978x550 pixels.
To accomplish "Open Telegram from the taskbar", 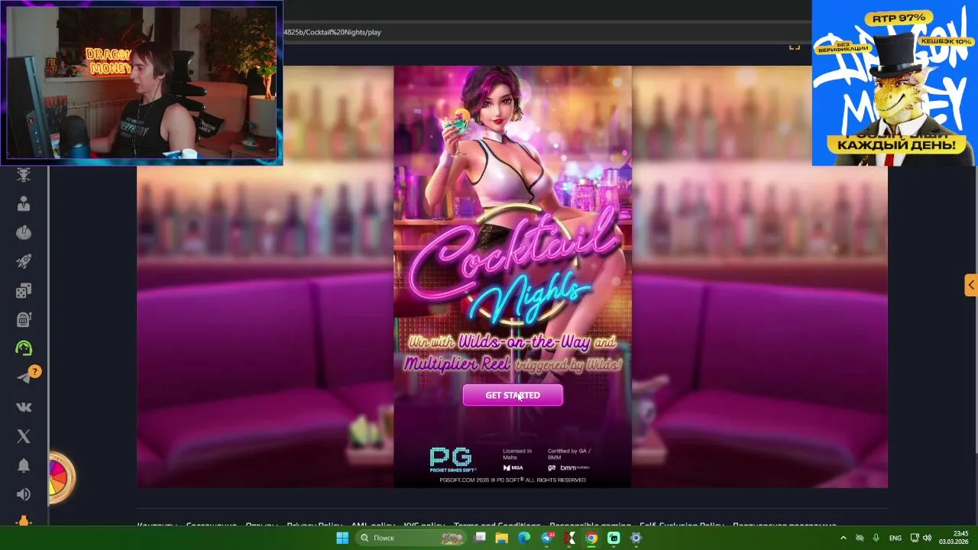I will pyautogui.click(x=547, y=538).
